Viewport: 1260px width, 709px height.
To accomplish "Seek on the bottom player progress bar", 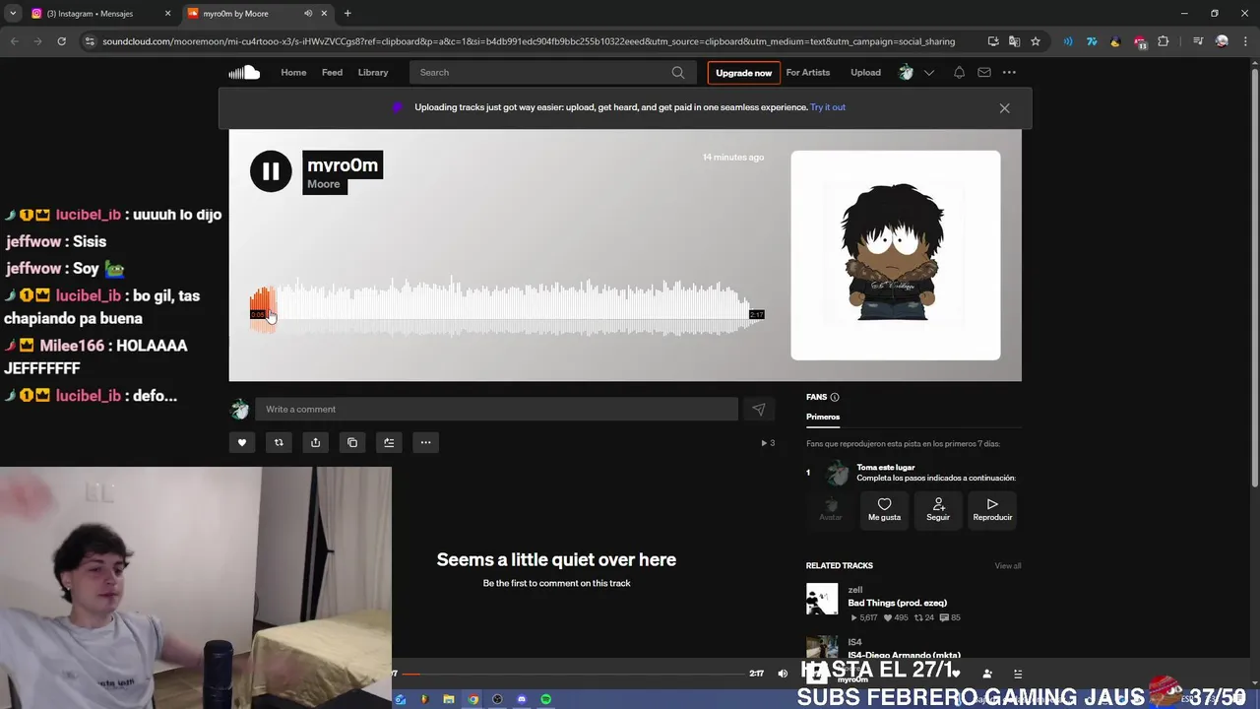I will tap(573, 674).
